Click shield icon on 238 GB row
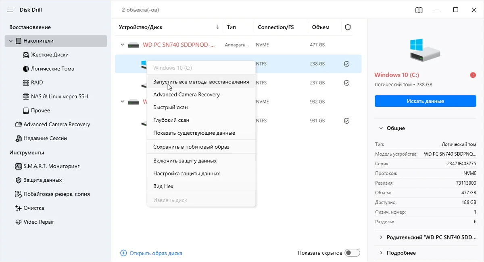This screenshot has width=484, height=262. tap(346, 64)
